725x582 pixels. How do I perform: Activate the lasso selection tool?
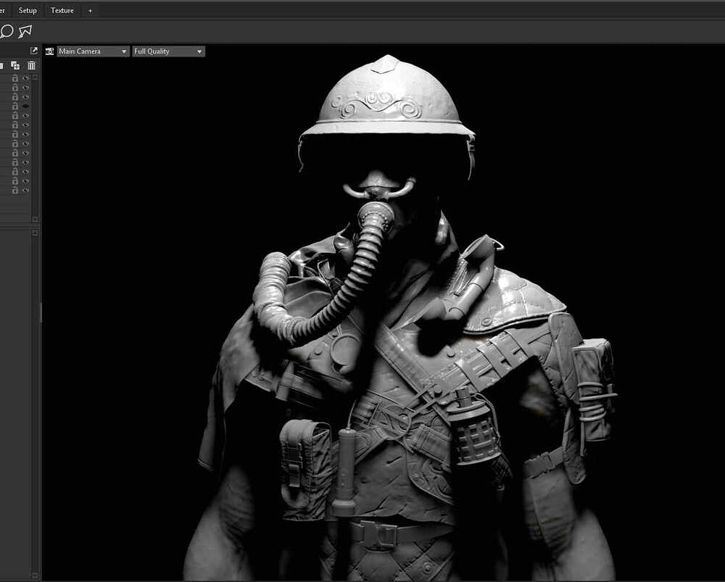[x=25, y=30]
